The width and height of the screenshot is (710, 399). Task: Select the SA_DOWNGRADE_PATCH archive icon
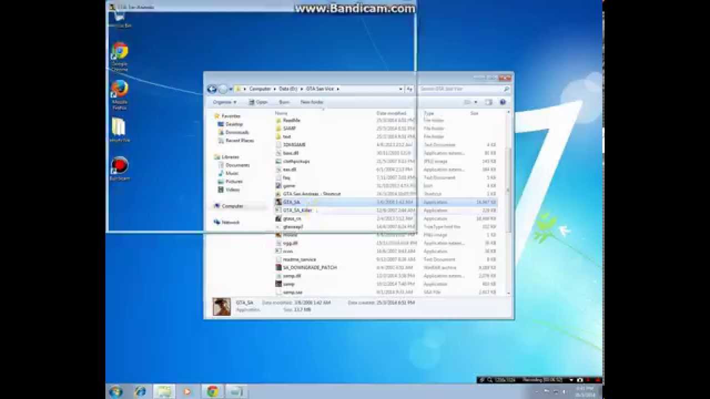[x=279, y=267]
